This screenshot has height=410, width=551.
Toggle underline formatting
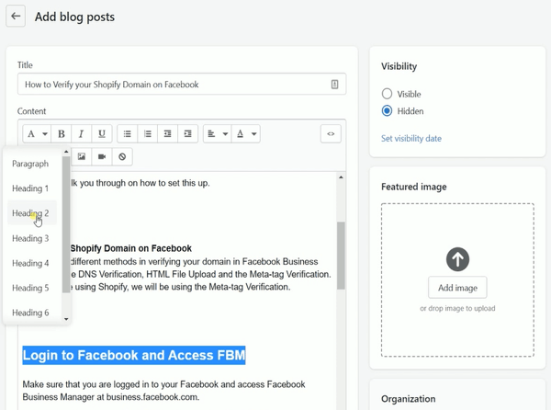(102, 134)
